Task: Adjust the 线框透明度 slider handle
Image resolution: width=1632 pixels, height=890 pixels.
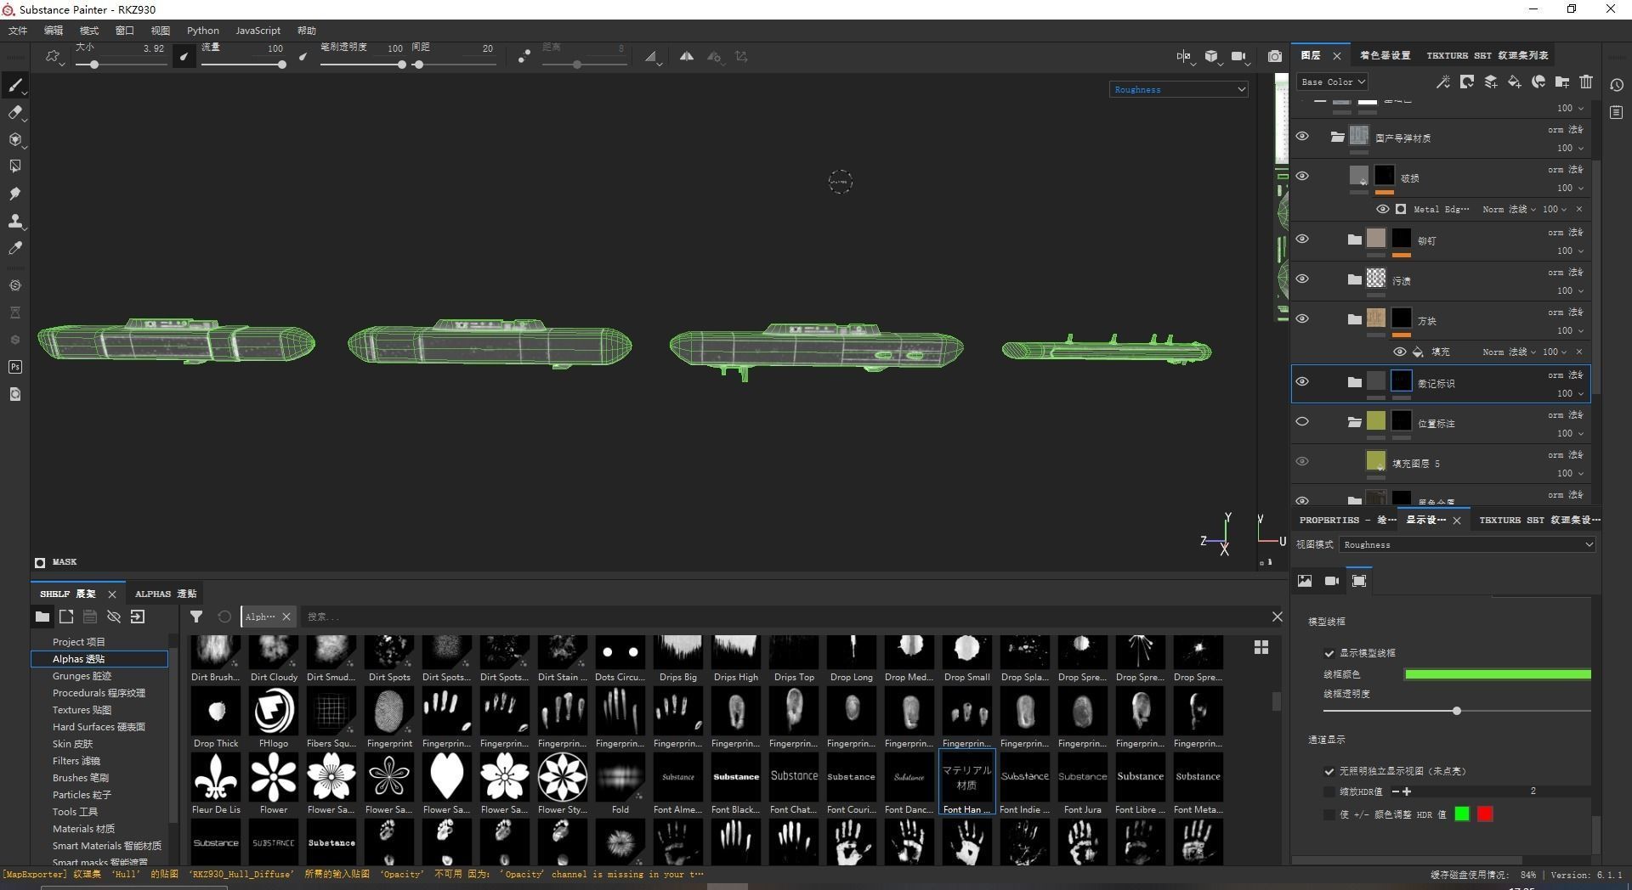Action: click(x=1457, y=711)
